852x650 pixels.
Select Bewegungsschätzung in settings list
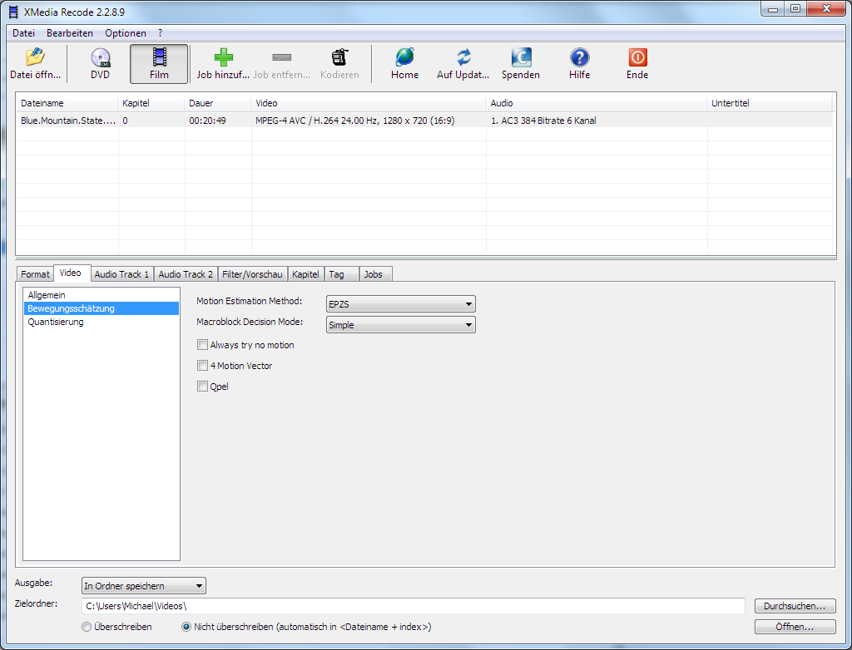point(101,308)
